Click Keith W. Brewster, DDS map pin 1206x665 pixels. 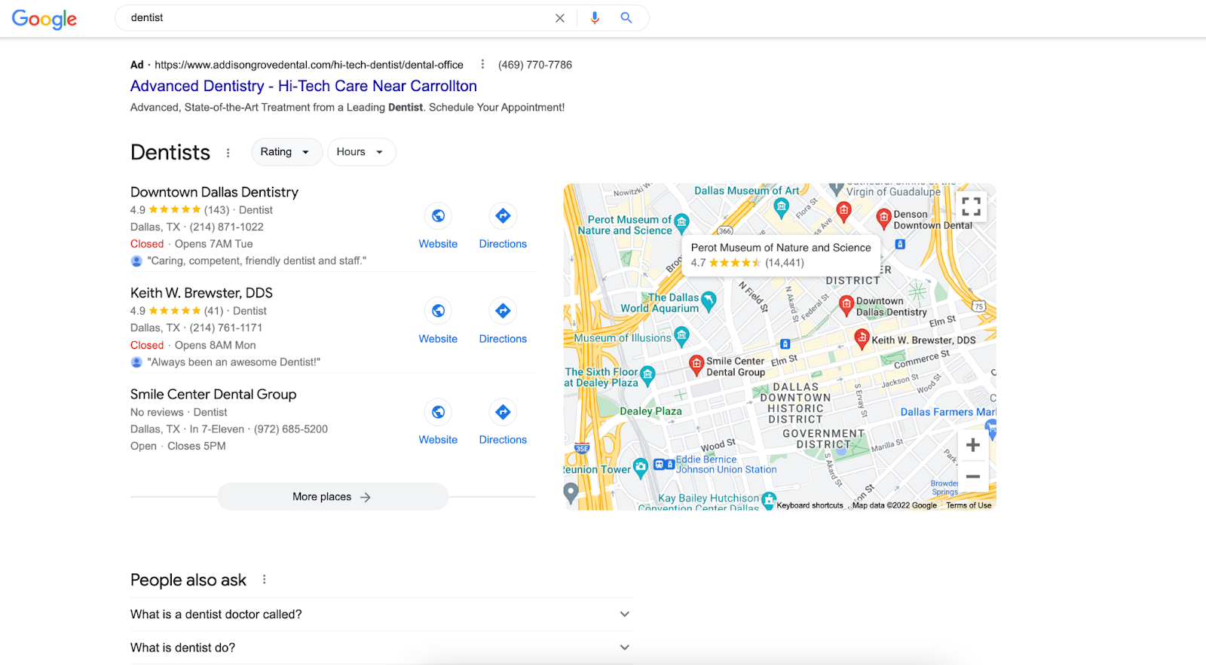pyautogui.click(x=862, y=339)
